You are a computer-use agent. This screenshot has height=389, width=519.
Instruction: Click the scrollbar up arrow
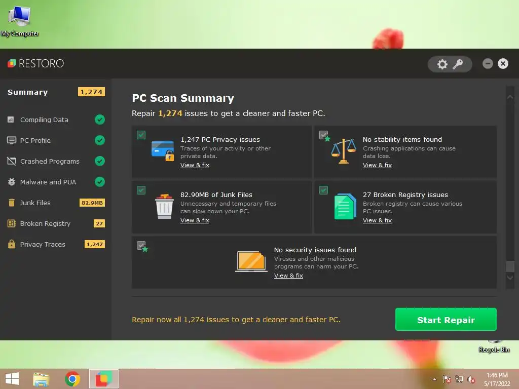coord(510,97)
